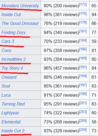
Task: Open the Inside Out article link
Action: click(11, 14)
